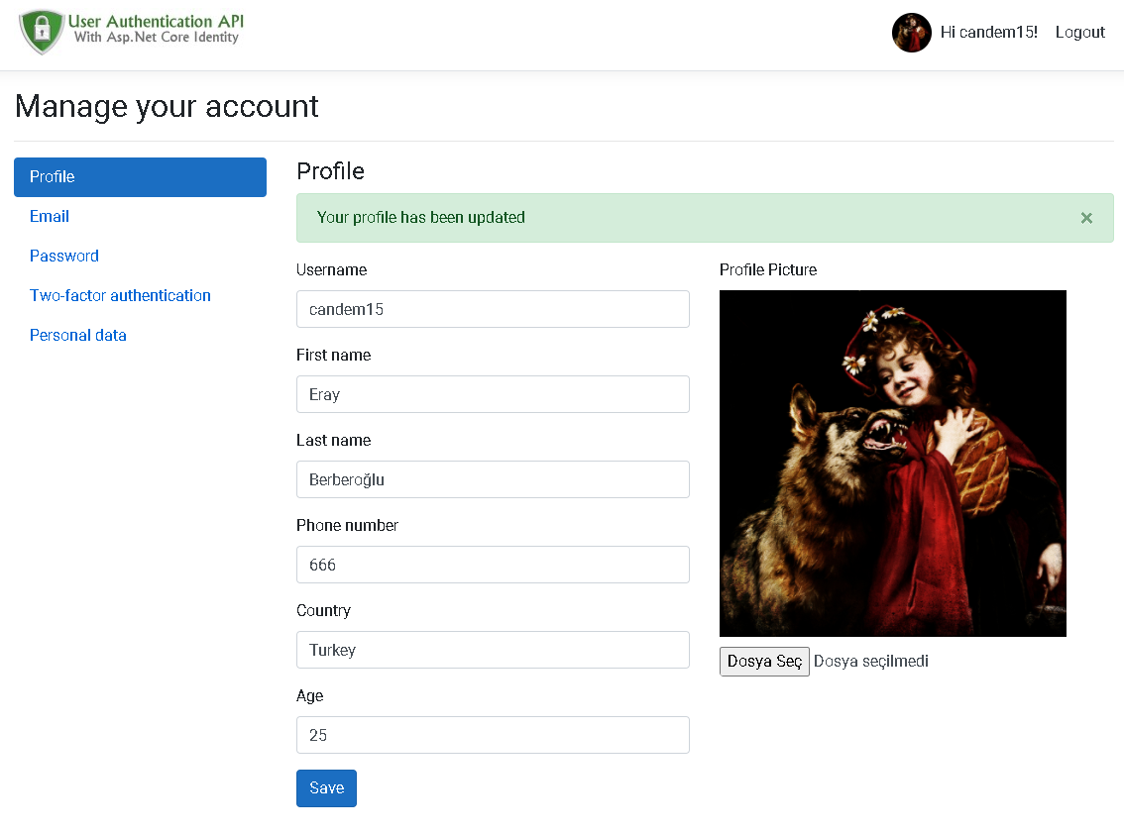1124x833 pixels.
Task: Open the Personal data tab
Action: pos(77,335)
